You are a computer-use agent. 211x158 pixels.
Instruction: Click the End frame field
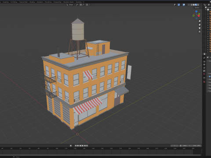[x=196, y=146]
